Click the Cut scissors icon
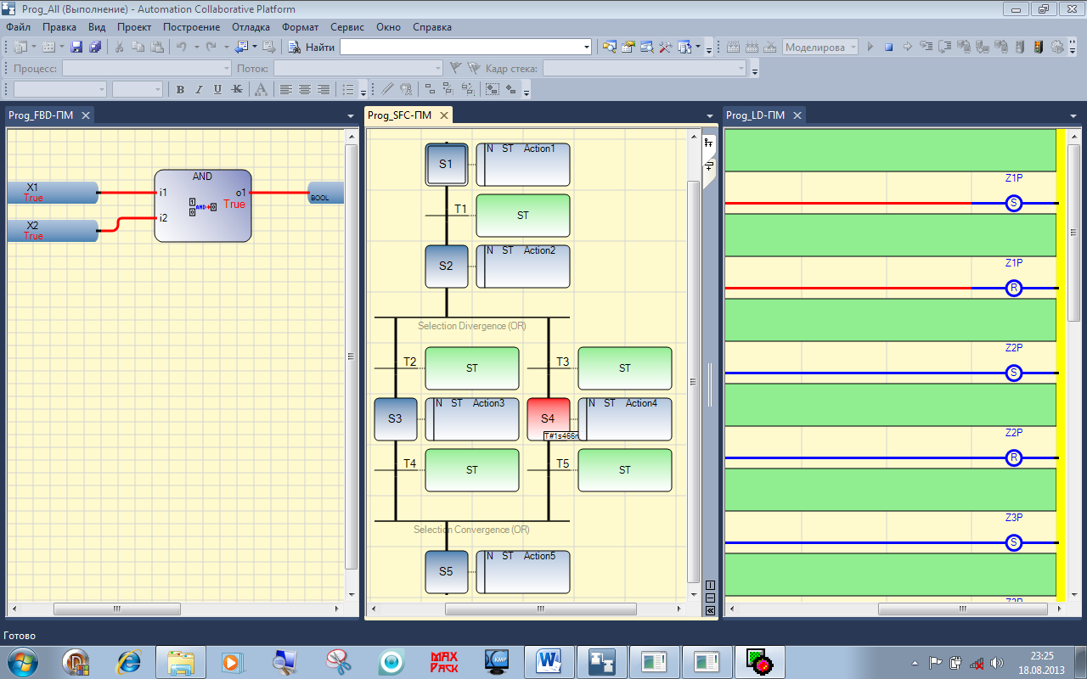The width and height of the screenshot is (1087, 679). (x=120, y=48)
